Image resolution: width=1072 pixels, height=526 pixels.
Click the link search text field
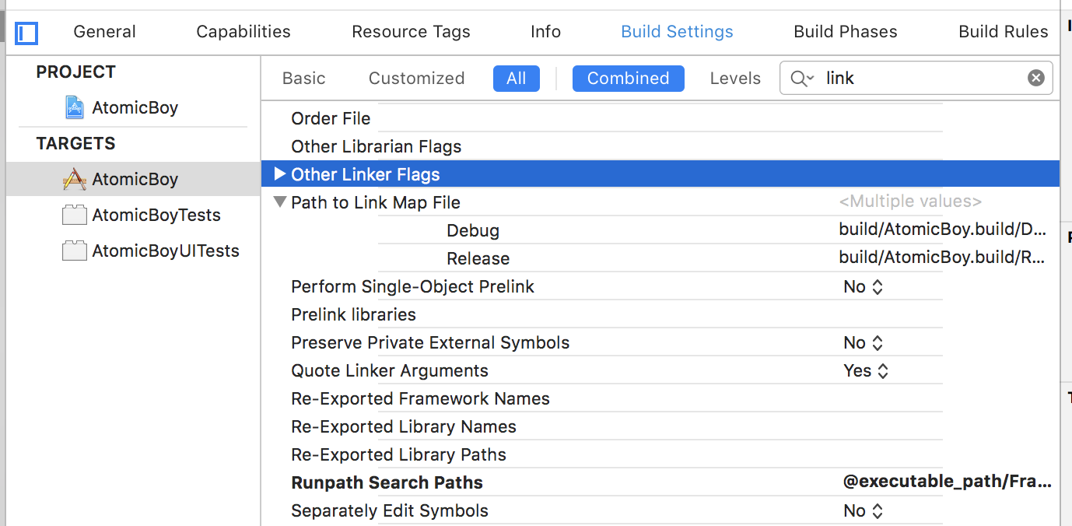(922, 78)
